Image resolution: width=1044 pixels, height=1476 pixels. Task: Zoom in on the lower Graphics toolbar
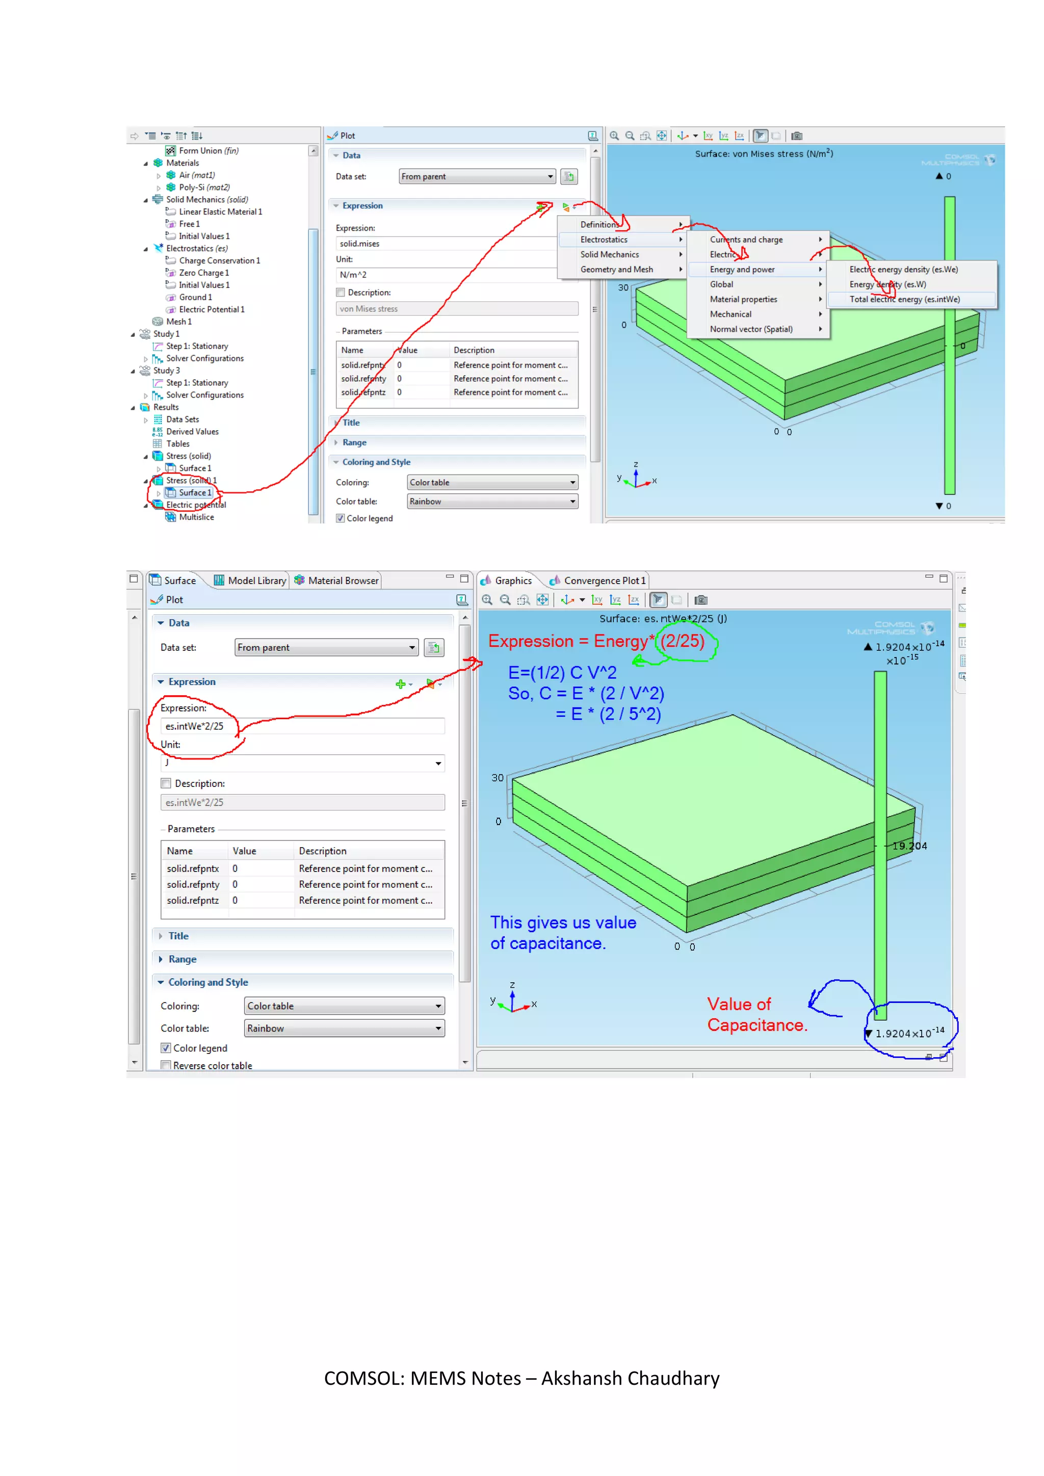point(487,600)
